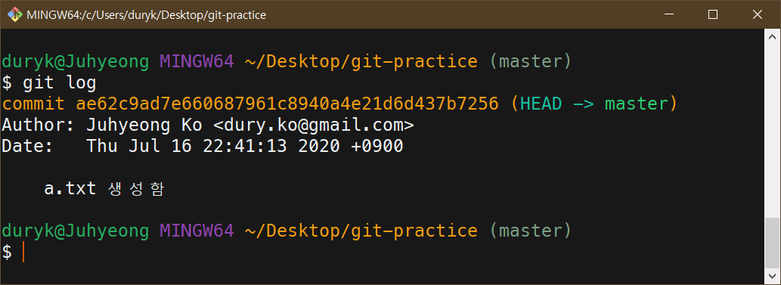Open the Git Bash icon menu in title bar
Screen dimensions: 781x285
click(x=14, y=14)
